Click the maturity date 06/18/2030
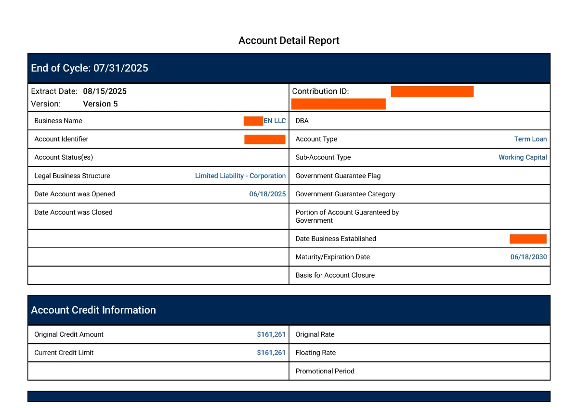Image resolution: width=578 pixels, height=408 pixels. click(x=528, y=257)
